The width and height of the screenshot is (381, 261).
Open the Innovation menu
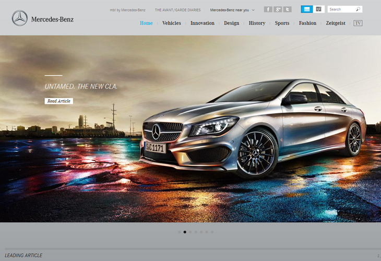[203, 23]
